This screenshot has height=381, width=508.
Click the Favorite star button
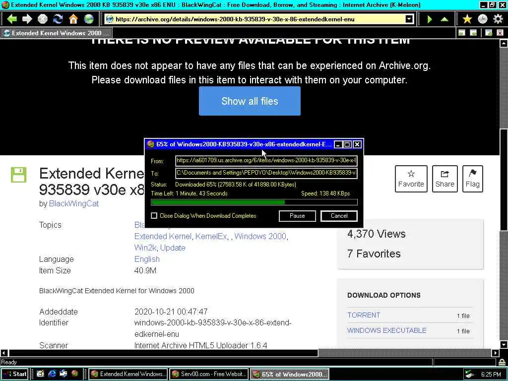coord(411,179)
